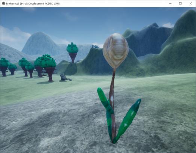Minimize the MyProject2 window

pos(170,3)
